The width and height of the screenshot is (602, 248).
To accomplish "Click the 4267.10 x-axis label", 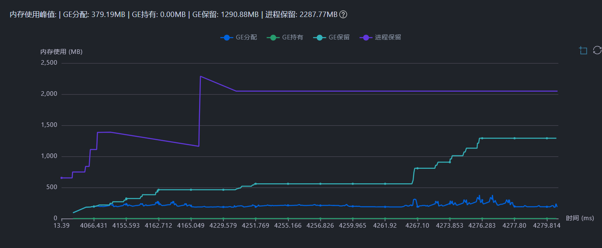I will [x=417, y=226].
